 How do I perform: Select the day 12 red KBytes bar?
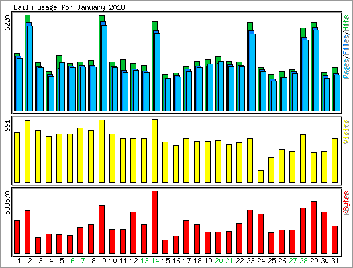(x=133, y=233)
